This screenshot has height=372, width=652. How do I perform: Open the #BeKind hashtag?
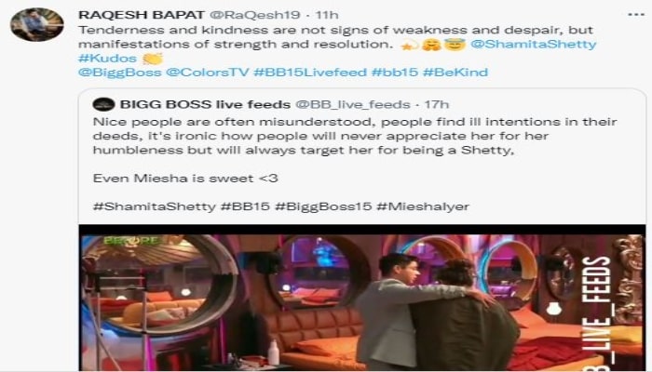455,73
